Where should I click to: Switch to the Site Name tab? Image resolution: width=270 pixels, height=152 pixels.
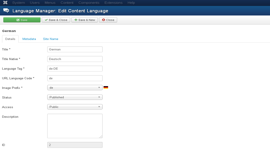coord(51,39)
